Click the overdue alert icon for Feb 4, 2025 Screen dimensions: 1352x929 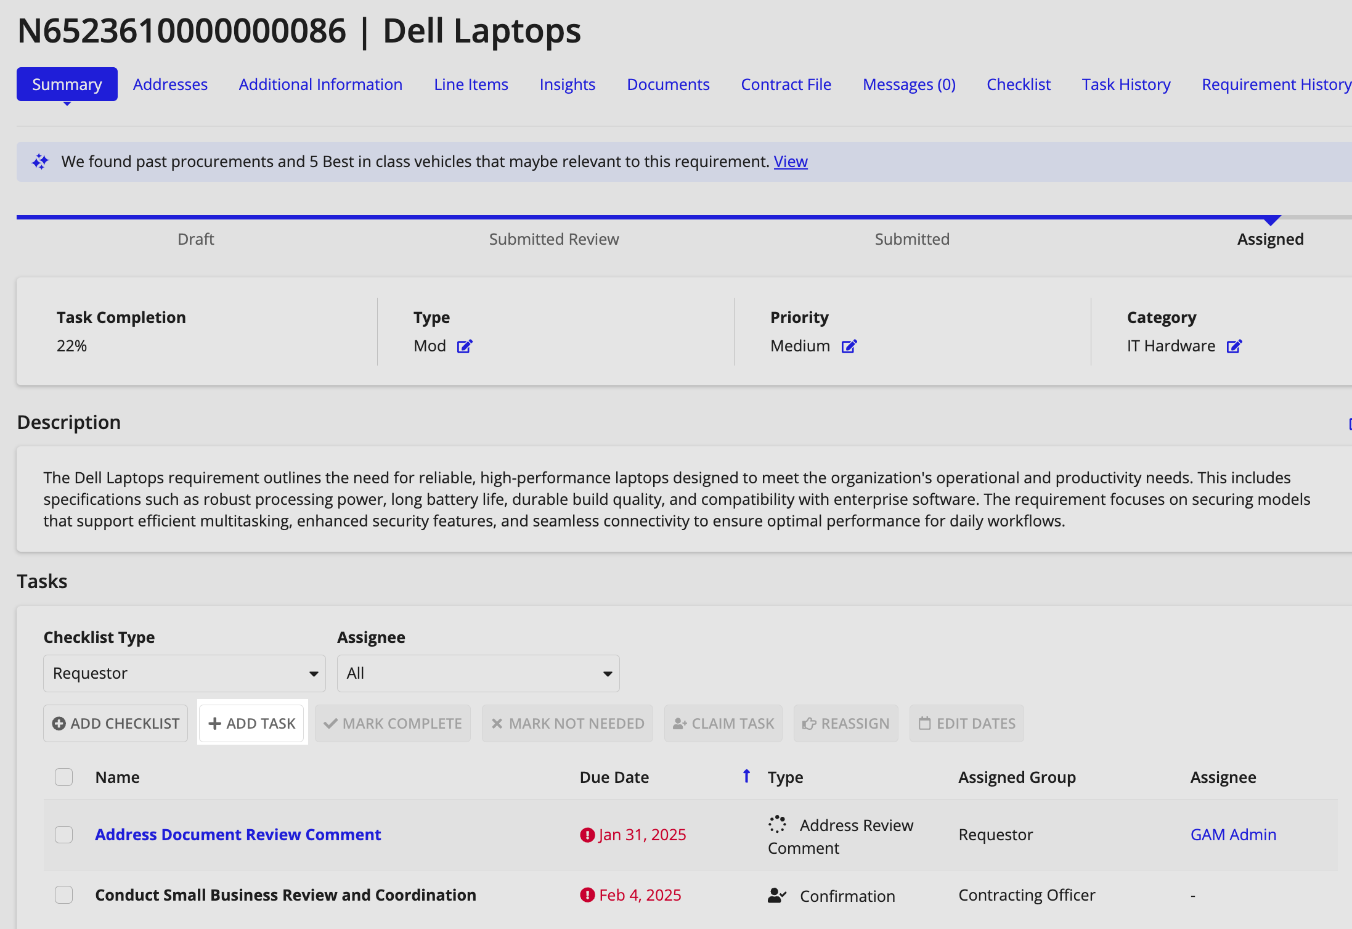(x=587, y=895)
